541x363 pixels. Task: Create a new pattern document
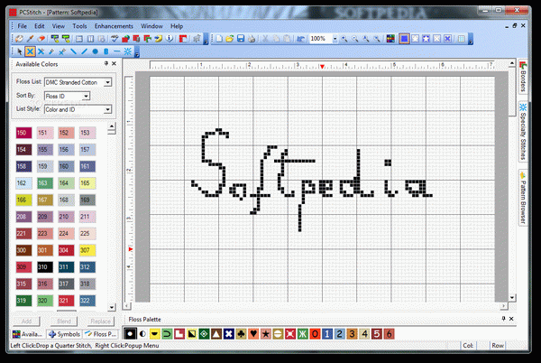click(x=219, y=39)
